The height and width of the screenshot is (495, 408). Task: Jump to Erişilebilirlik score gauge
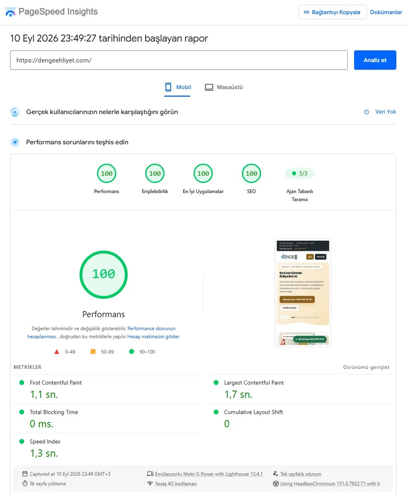(x=155, y=173)
